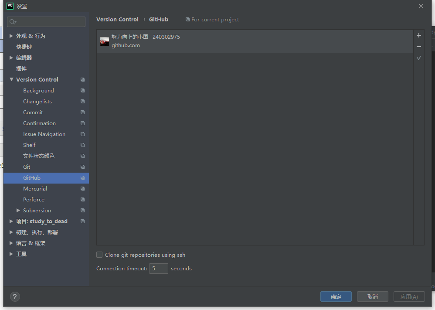Image resolution: width=435 pixels, height=310 pixels.
Task: Collapse the Version Control section
Action: (11, 79)
